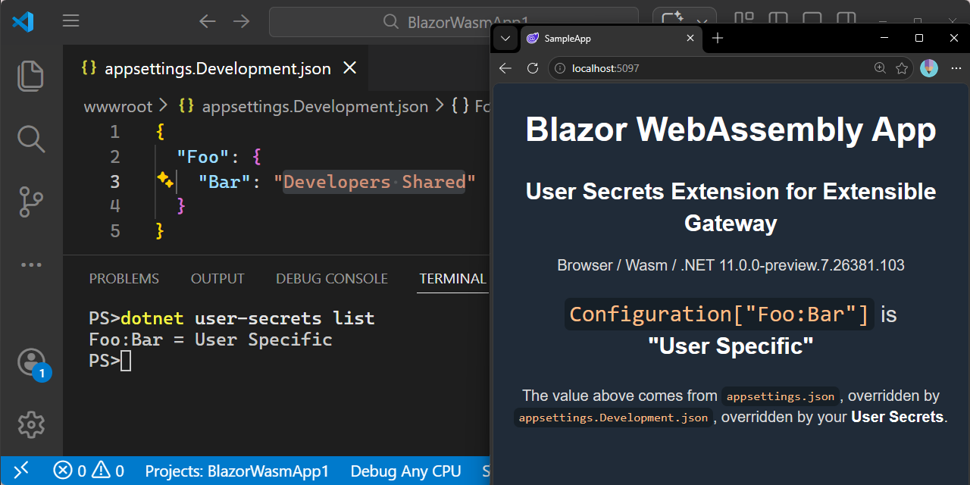The width and height of the screenshot is (970, 485).
Task: Click the "Foo" key on line 2
Action: [202, 157]
